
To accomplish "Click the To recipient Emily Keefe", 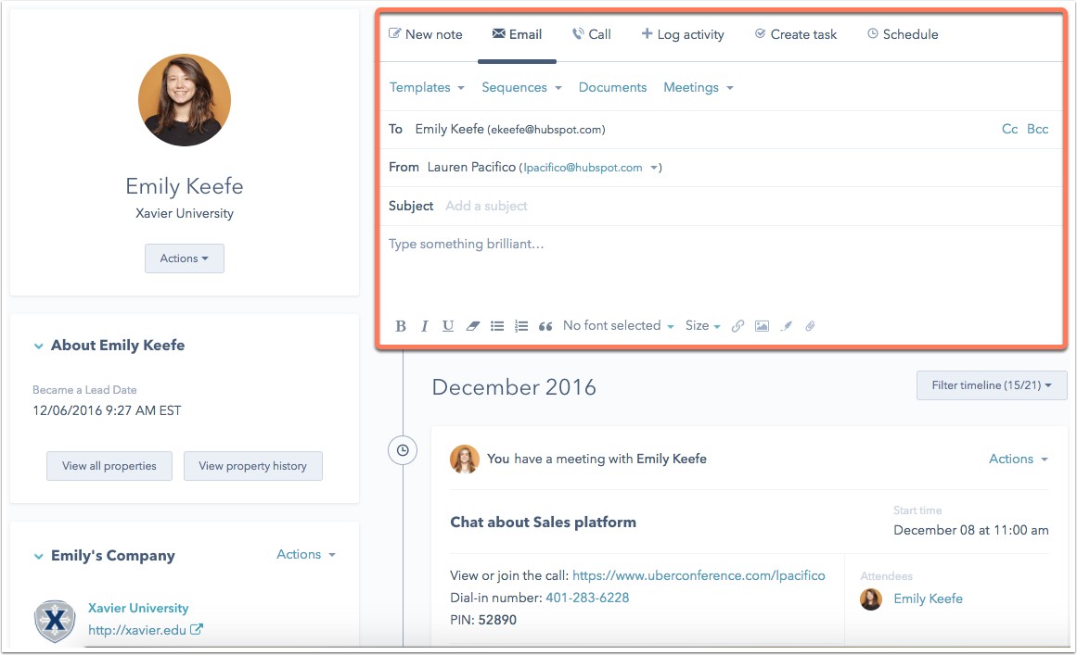I will click(x=509, y=129).
